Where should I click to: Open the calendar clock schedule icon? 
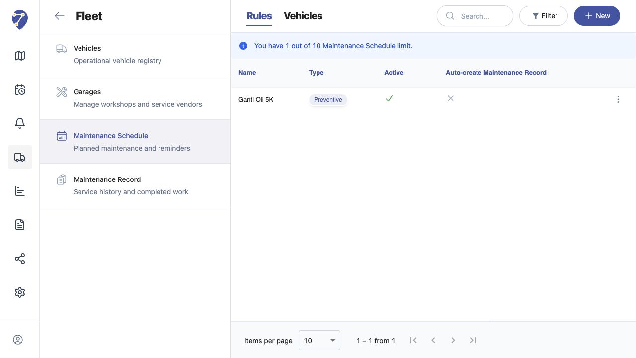(20, 89)
